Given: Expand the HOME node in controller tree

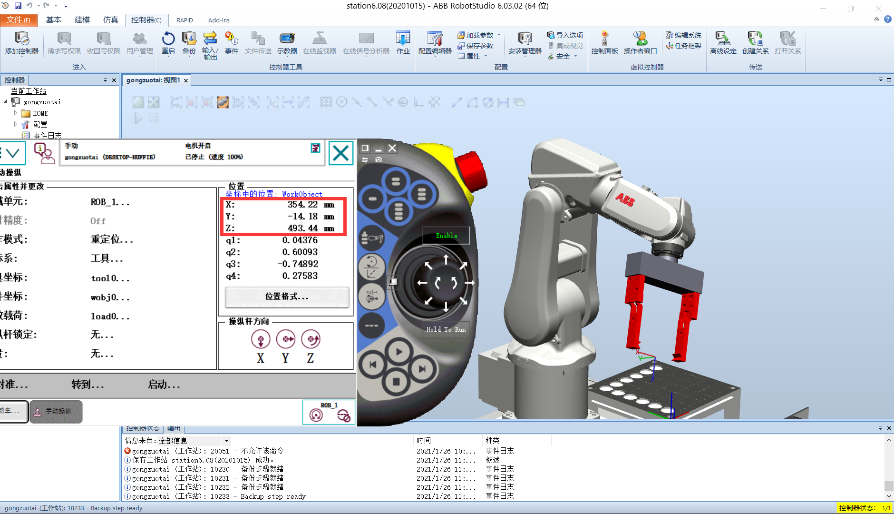Looking at the screenshot, I should pos(15,113).
